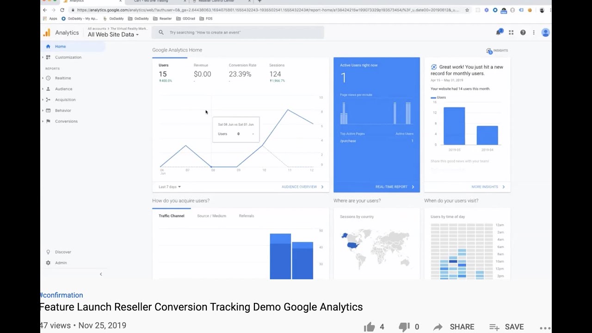Open the Audience Overview report link
592x333 pixels.
[302, 187]
